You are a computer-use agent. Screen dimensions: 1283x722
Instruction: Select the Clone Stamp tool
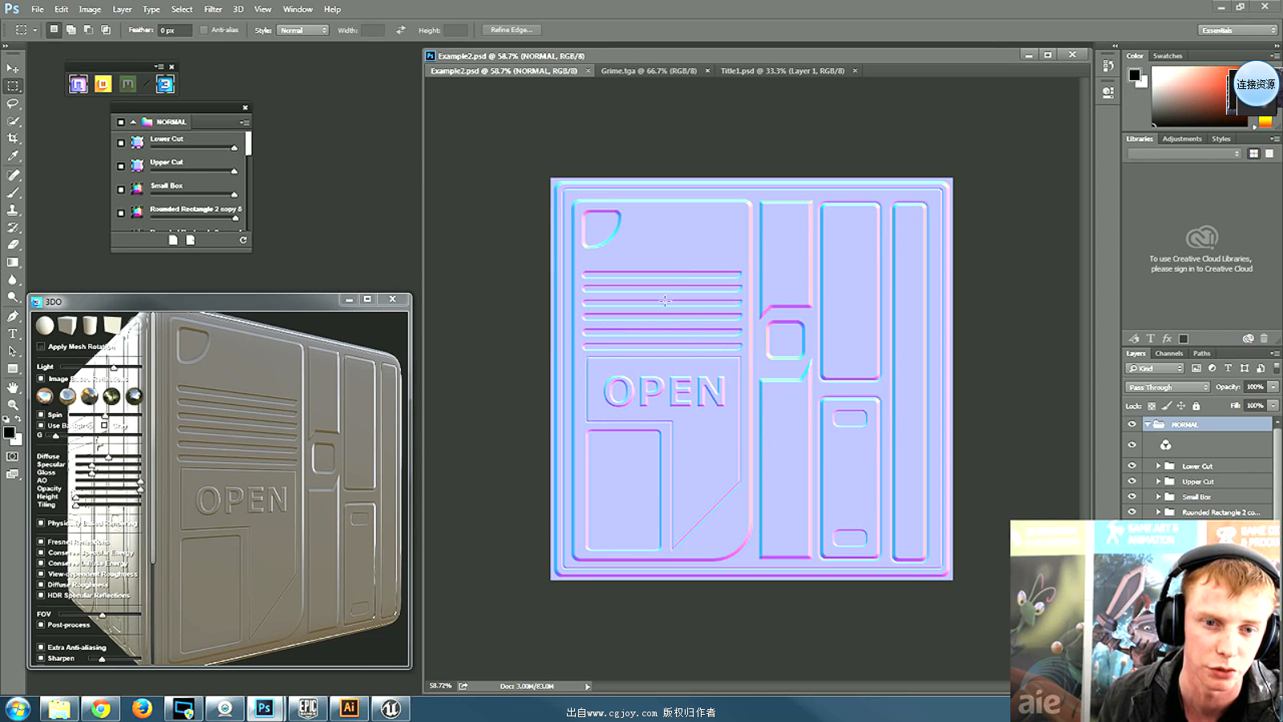click(13, 209)
